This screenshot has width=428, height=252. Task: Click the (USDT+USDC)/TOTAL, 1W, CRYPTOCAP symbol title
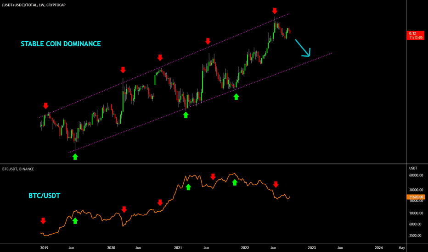[34, 5]
